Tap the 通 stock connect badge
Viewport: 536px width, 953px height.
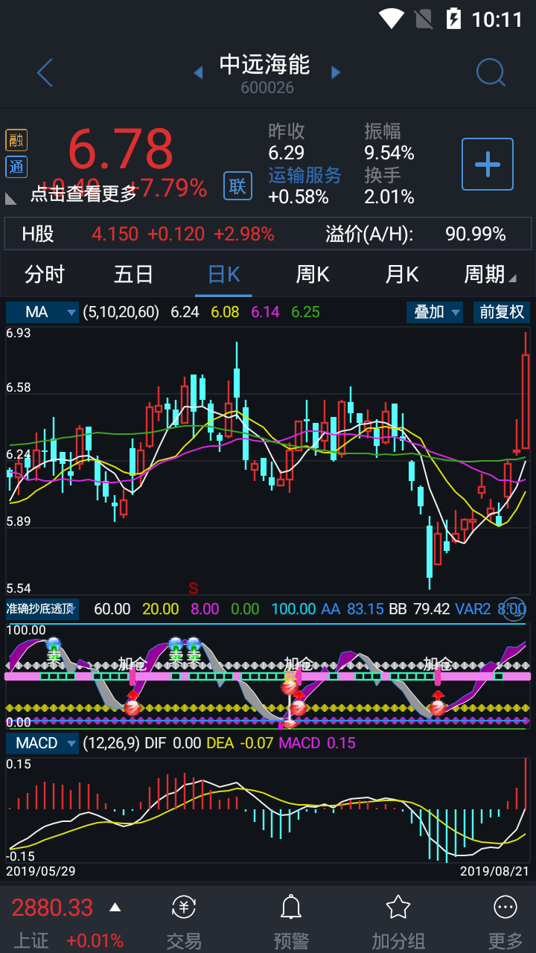[16, 167]
